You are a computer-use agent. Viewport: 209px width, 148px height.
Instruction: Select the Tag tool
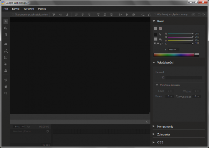(x=6, y=44)
